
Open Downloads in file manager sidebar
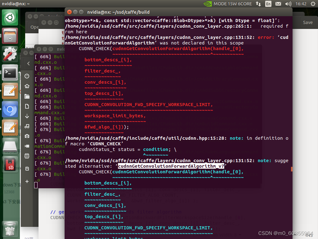pyautogui.click(x=27, y=116)
